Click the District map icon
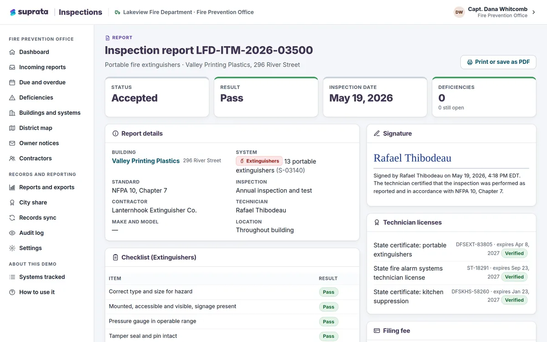 pos(12,128)
